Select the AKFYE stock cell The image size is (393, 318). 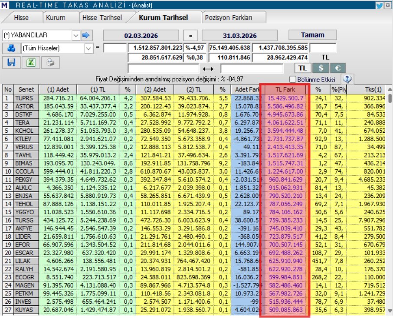26,229
